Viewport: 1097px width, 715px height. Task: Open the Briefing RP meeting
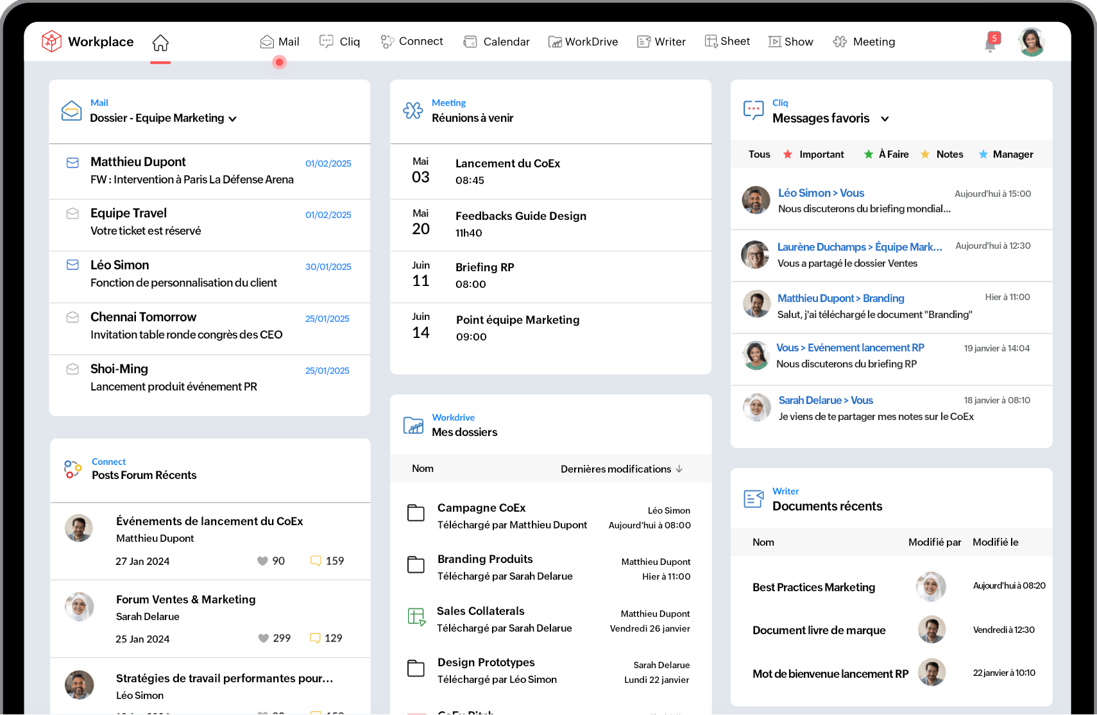[550, 276]
